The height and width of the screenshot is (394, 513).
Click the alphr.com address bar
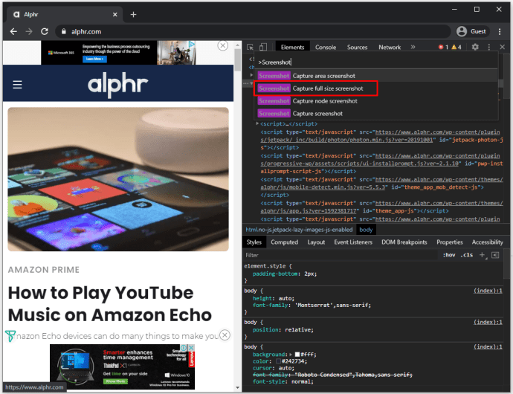(253, 31)
